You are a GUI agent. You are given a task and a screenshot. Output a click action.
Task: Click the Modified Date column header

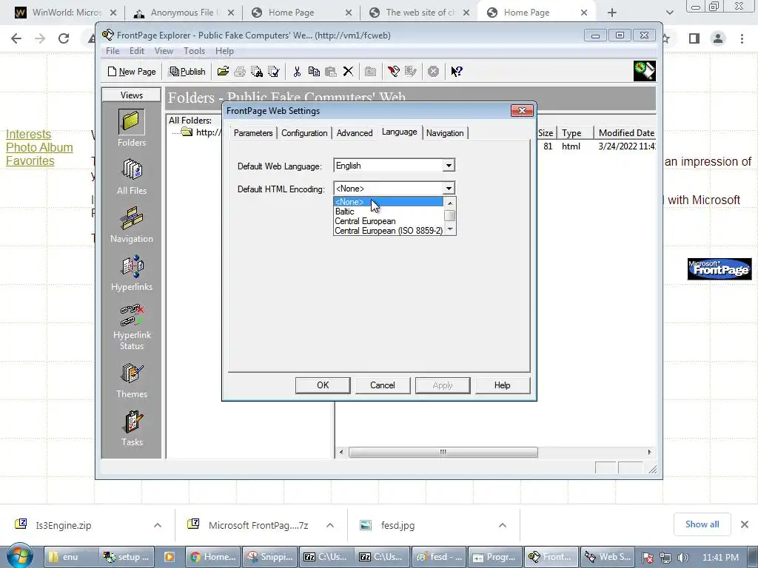click(625, 133)
